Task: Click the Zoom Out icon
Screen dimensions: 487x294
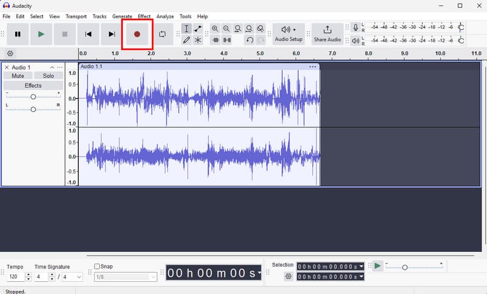Action: (226, 29)
